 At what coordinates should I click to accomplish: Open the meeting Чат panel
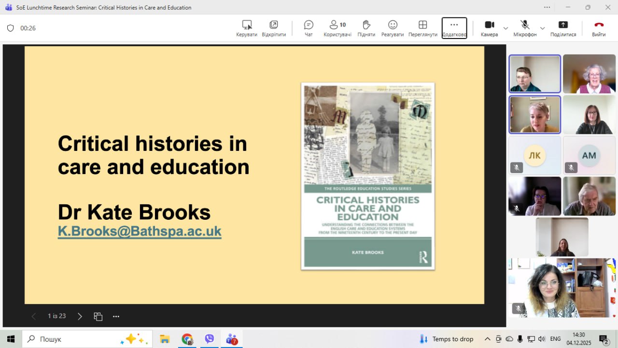click(x=309, y=28)
